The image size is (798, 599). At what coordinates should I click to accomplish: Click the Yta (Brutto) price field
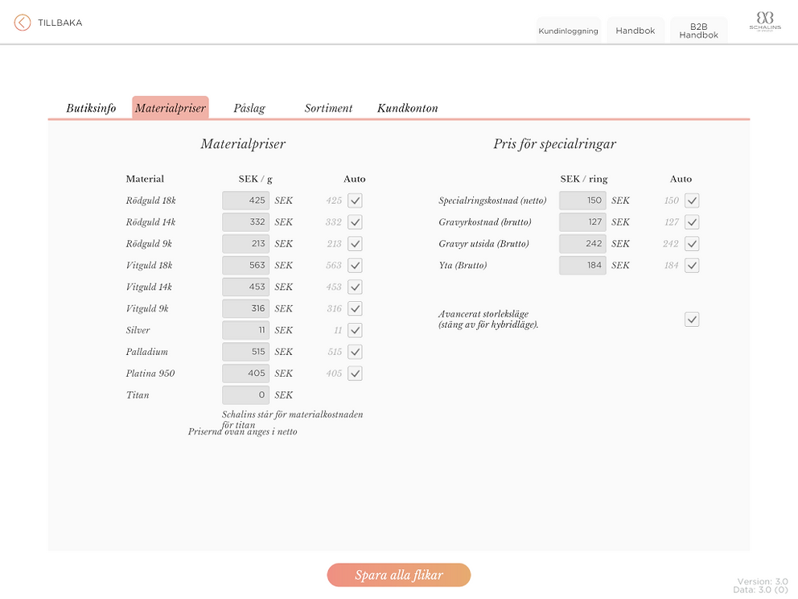[582, 266]
